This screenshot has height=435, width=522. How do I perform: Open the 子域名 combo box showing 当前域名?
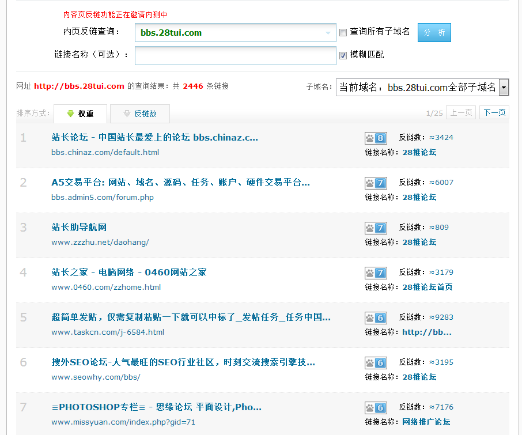(422, 87)
